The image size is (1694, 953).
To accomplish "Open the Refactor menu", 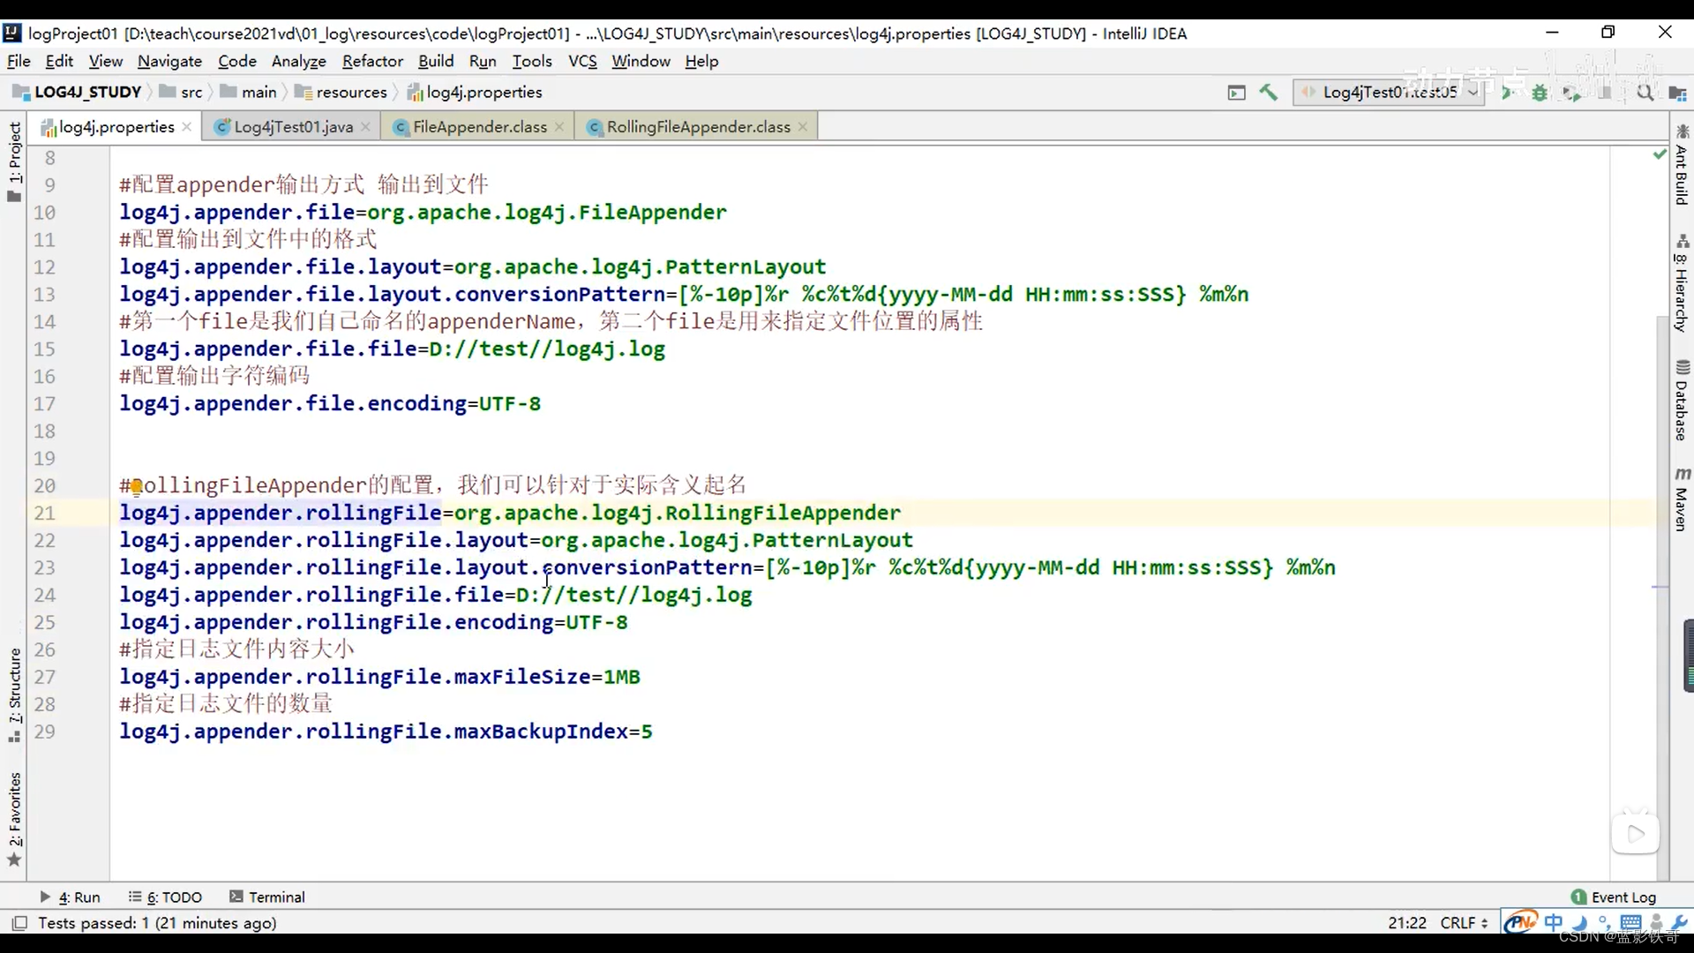I will 372,61.
